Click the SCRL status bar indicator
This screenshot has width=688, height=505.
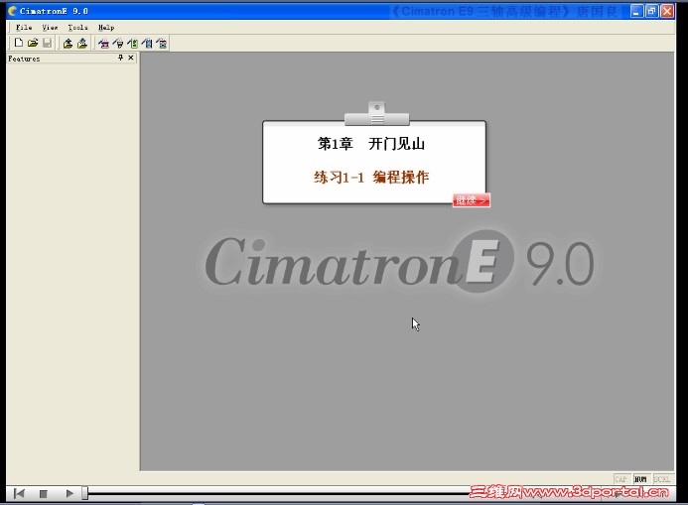click(x=661, y=479)
